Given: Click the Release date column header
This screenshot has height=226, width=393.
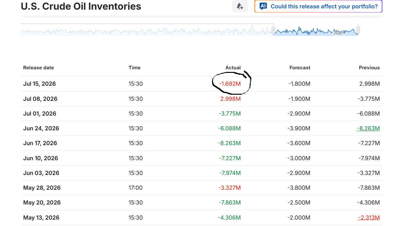Looking at the screenshot, I should click(39, 68).
